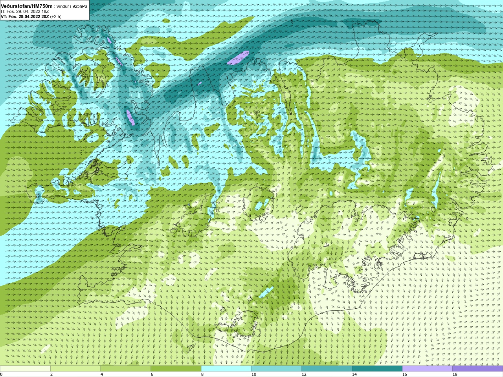The height and width of the screenshot is (377, 503).
Task: Click the teal 12–14 legend swatch
Action: pyautogui.click(x=327, y=369)
